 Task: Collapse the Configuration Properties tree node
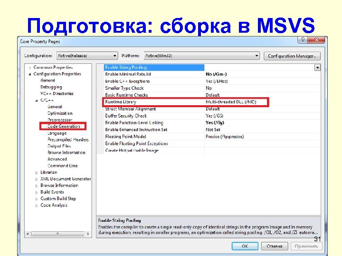[x=30, y=74]
